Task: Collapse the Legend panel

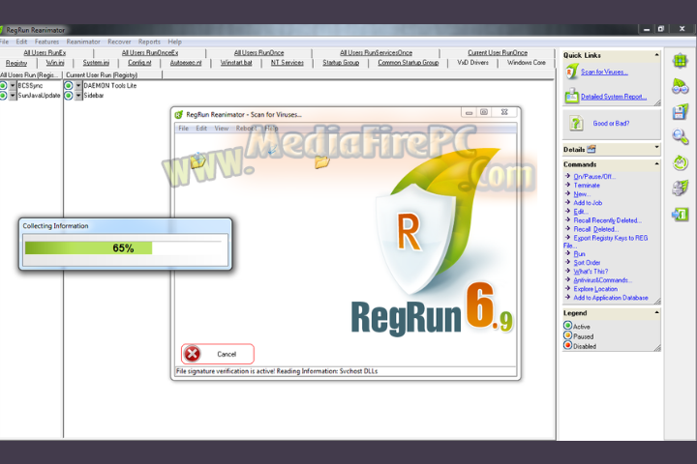Action: click(x=656, y=312)
